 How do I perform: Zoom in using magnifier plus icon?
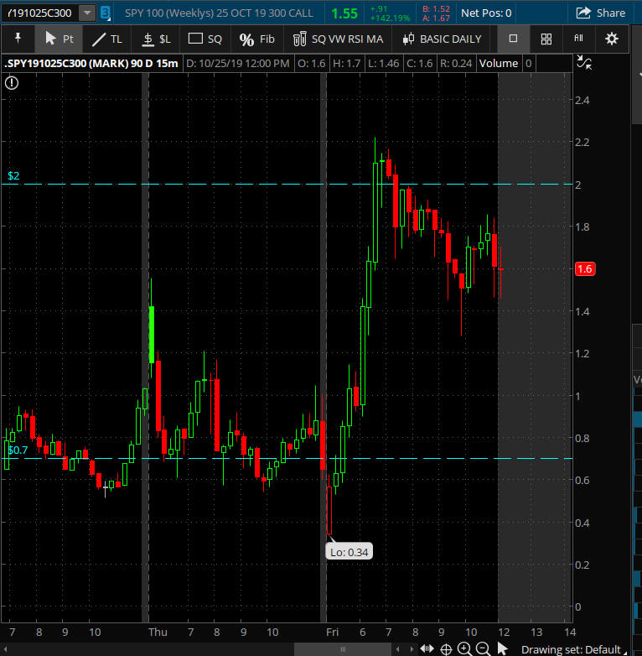464,648
